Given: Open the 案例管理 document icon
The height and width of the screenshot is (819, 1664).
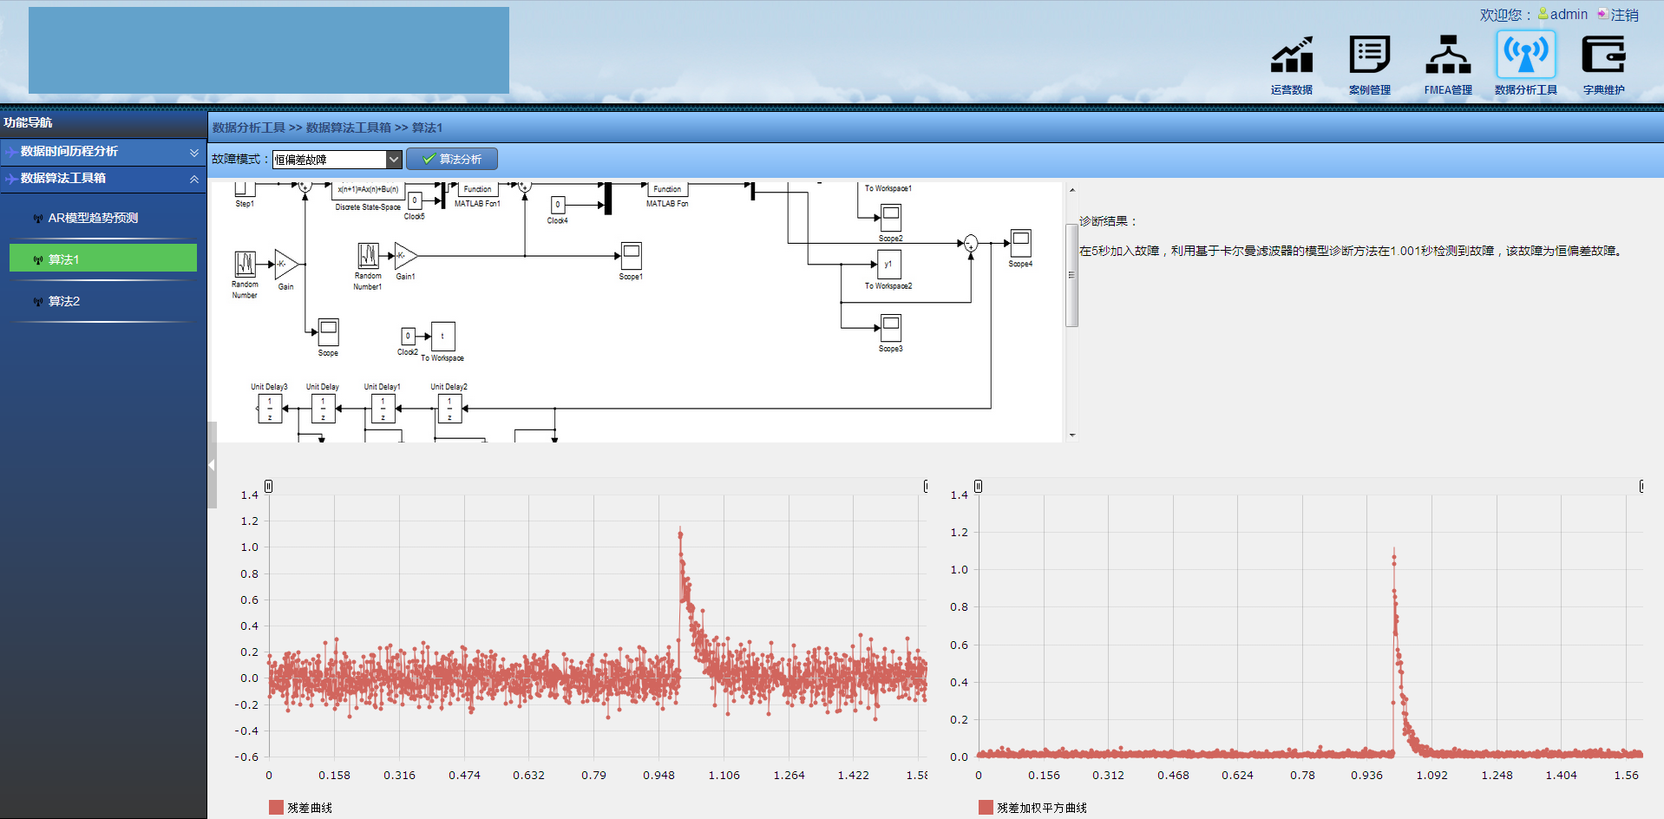Looking at the screenshot, I should [1369, 56].
